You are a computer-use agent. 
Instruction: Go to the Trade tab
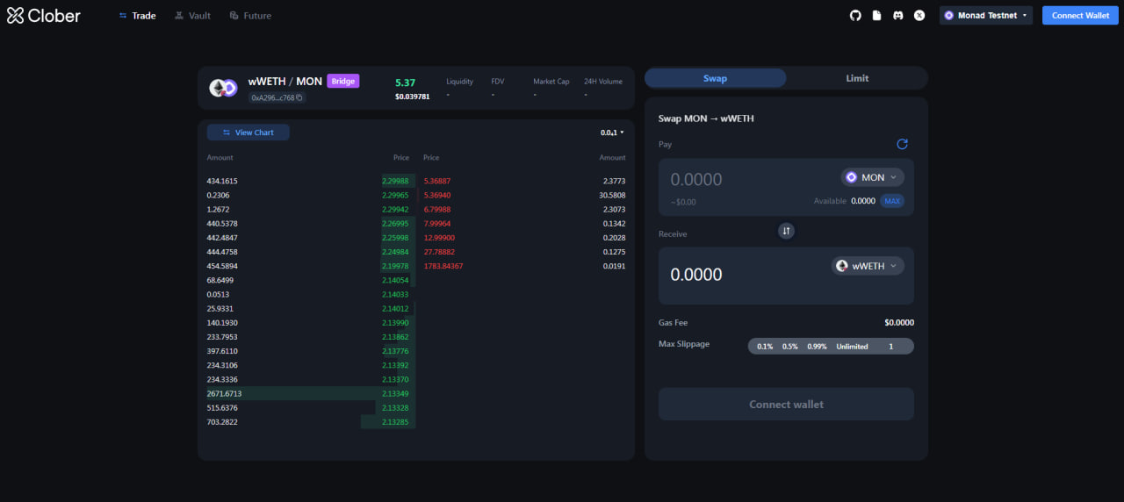click(x=138, y=16)
